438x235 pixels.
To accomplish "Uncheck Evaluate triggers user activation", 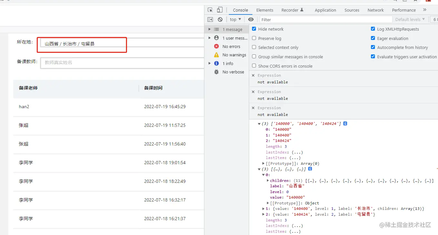I will (x=373, y=57).
